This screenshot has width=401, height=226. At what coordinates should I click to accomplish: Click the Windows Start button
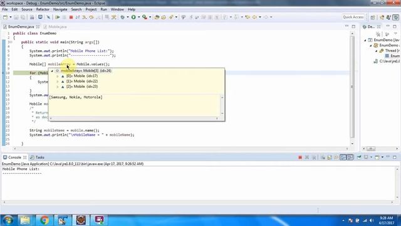tap(8, 220)
